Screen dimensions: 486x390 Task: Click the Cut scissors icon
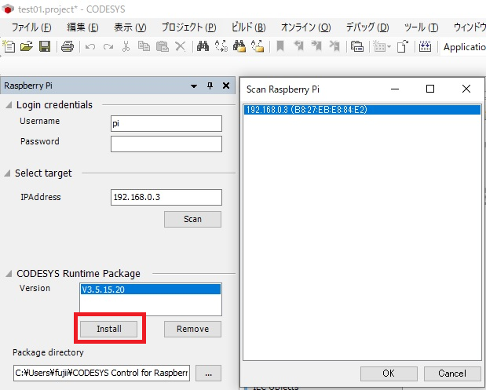click(126, 46)
